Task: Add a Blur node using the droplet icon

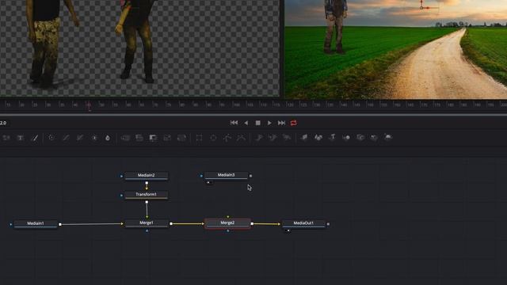Action: 108,138
